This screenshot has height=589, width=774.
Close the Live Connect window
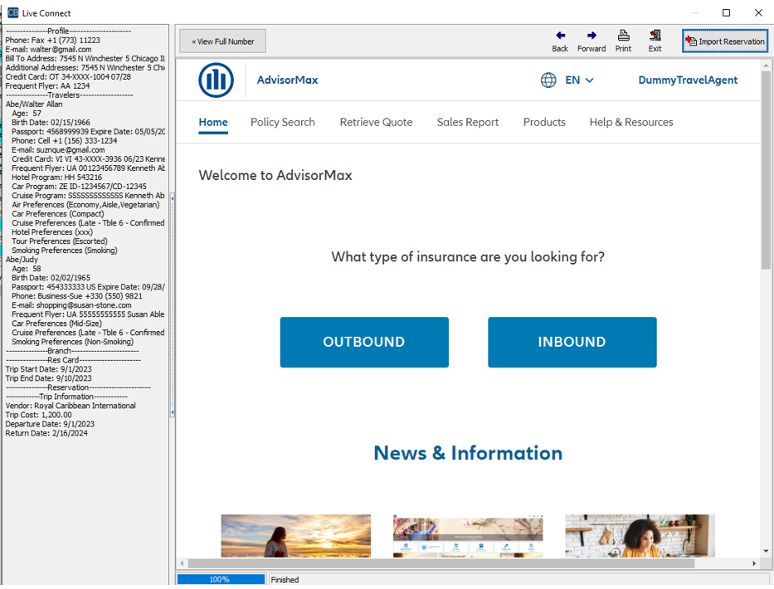pyautogui.click(x=759, y=12)
